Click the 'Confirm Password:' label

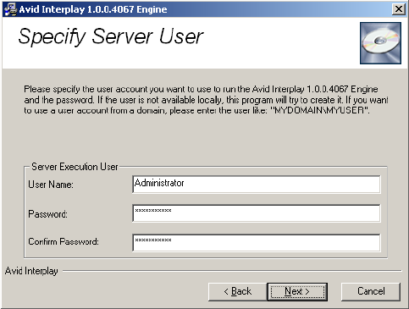(64, 241)
